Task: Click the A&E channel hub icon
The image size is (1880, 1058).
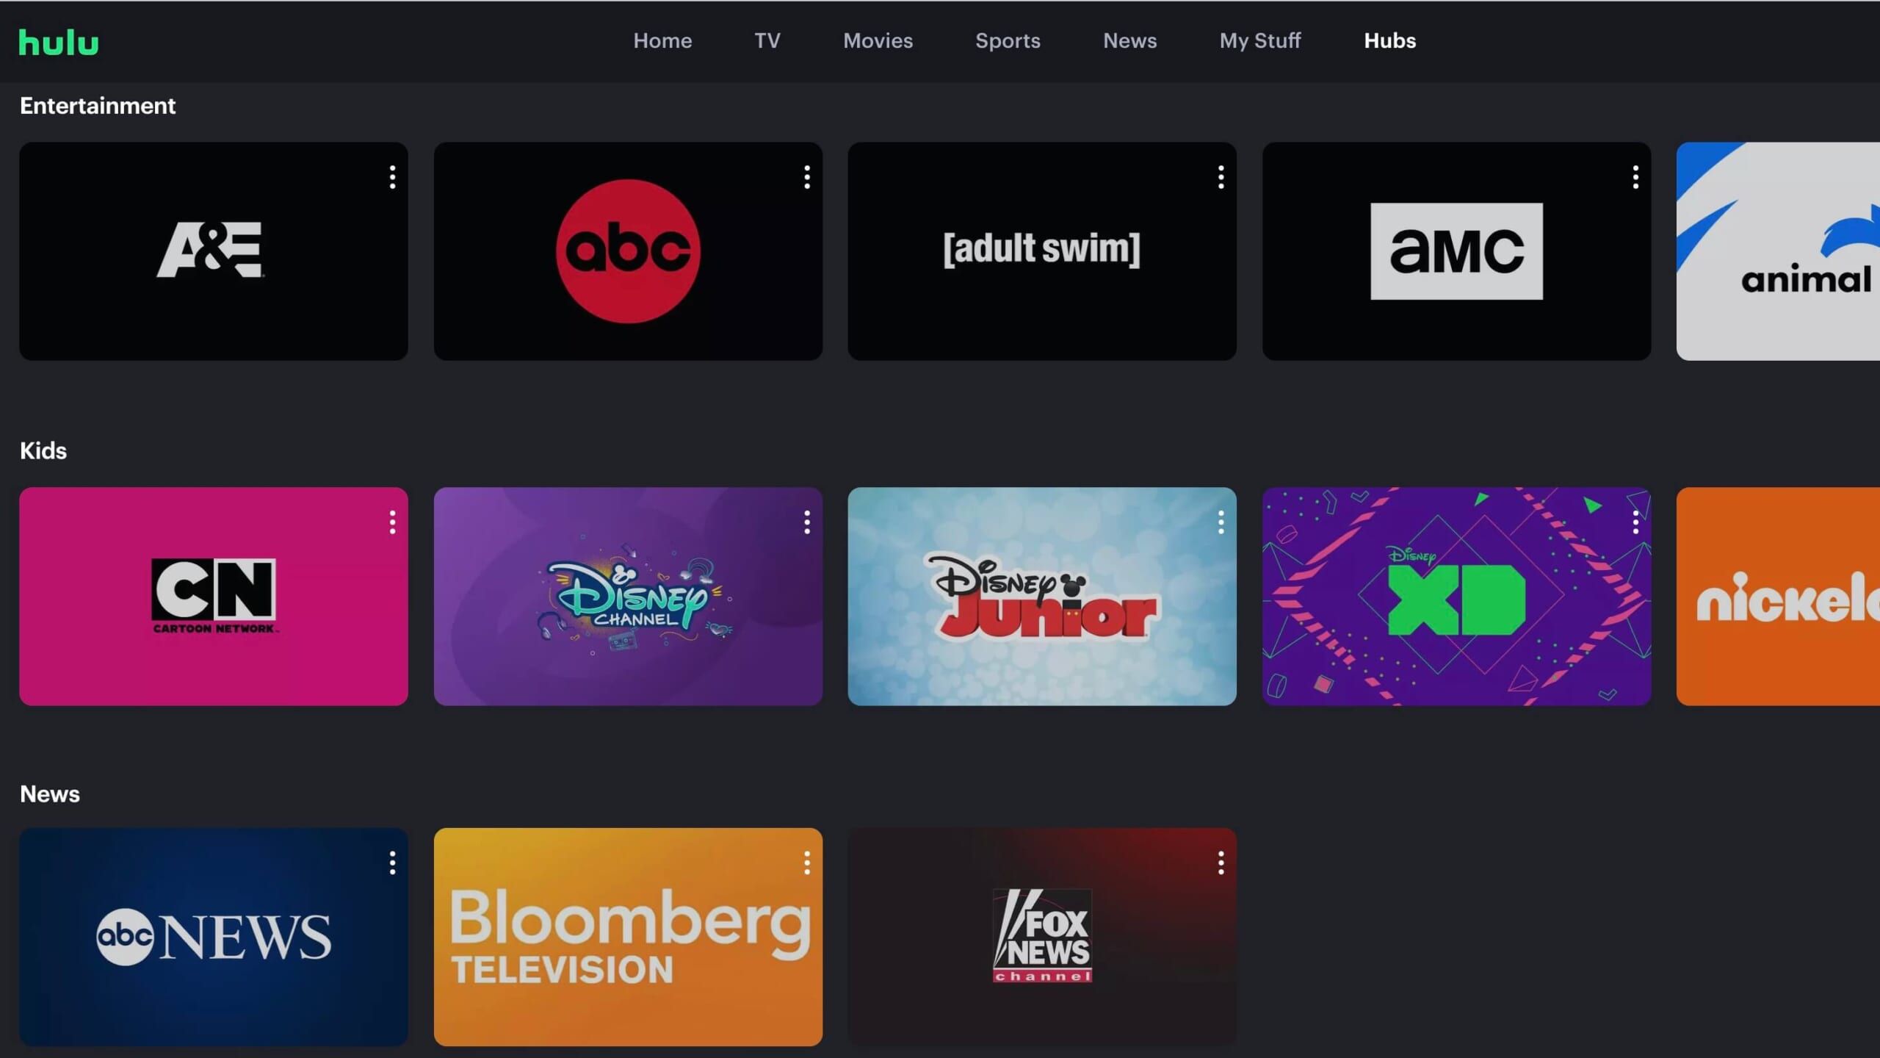Action: tap(213, 251)
